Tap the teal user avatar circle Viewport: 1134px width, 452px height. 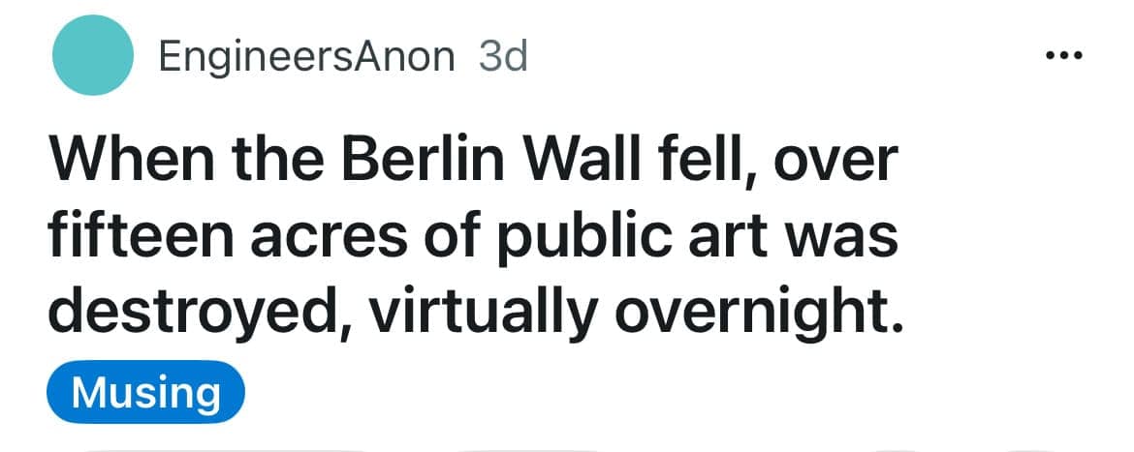(x=92, y=56)
